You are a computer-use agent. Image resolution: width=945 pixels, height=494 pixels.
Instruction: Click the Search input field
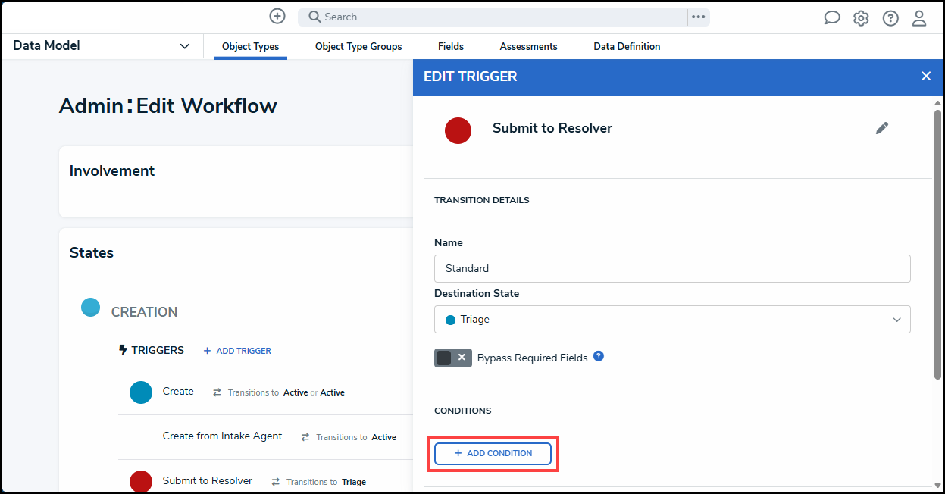[x=493, y=17]
